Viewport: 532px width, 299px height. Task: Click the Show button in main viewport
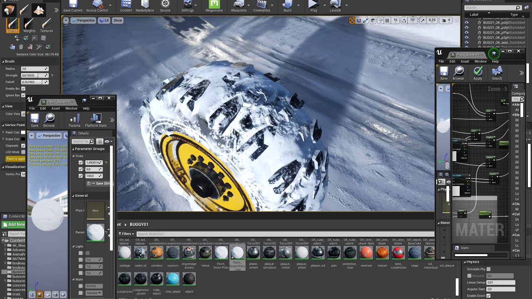(118, 20)
